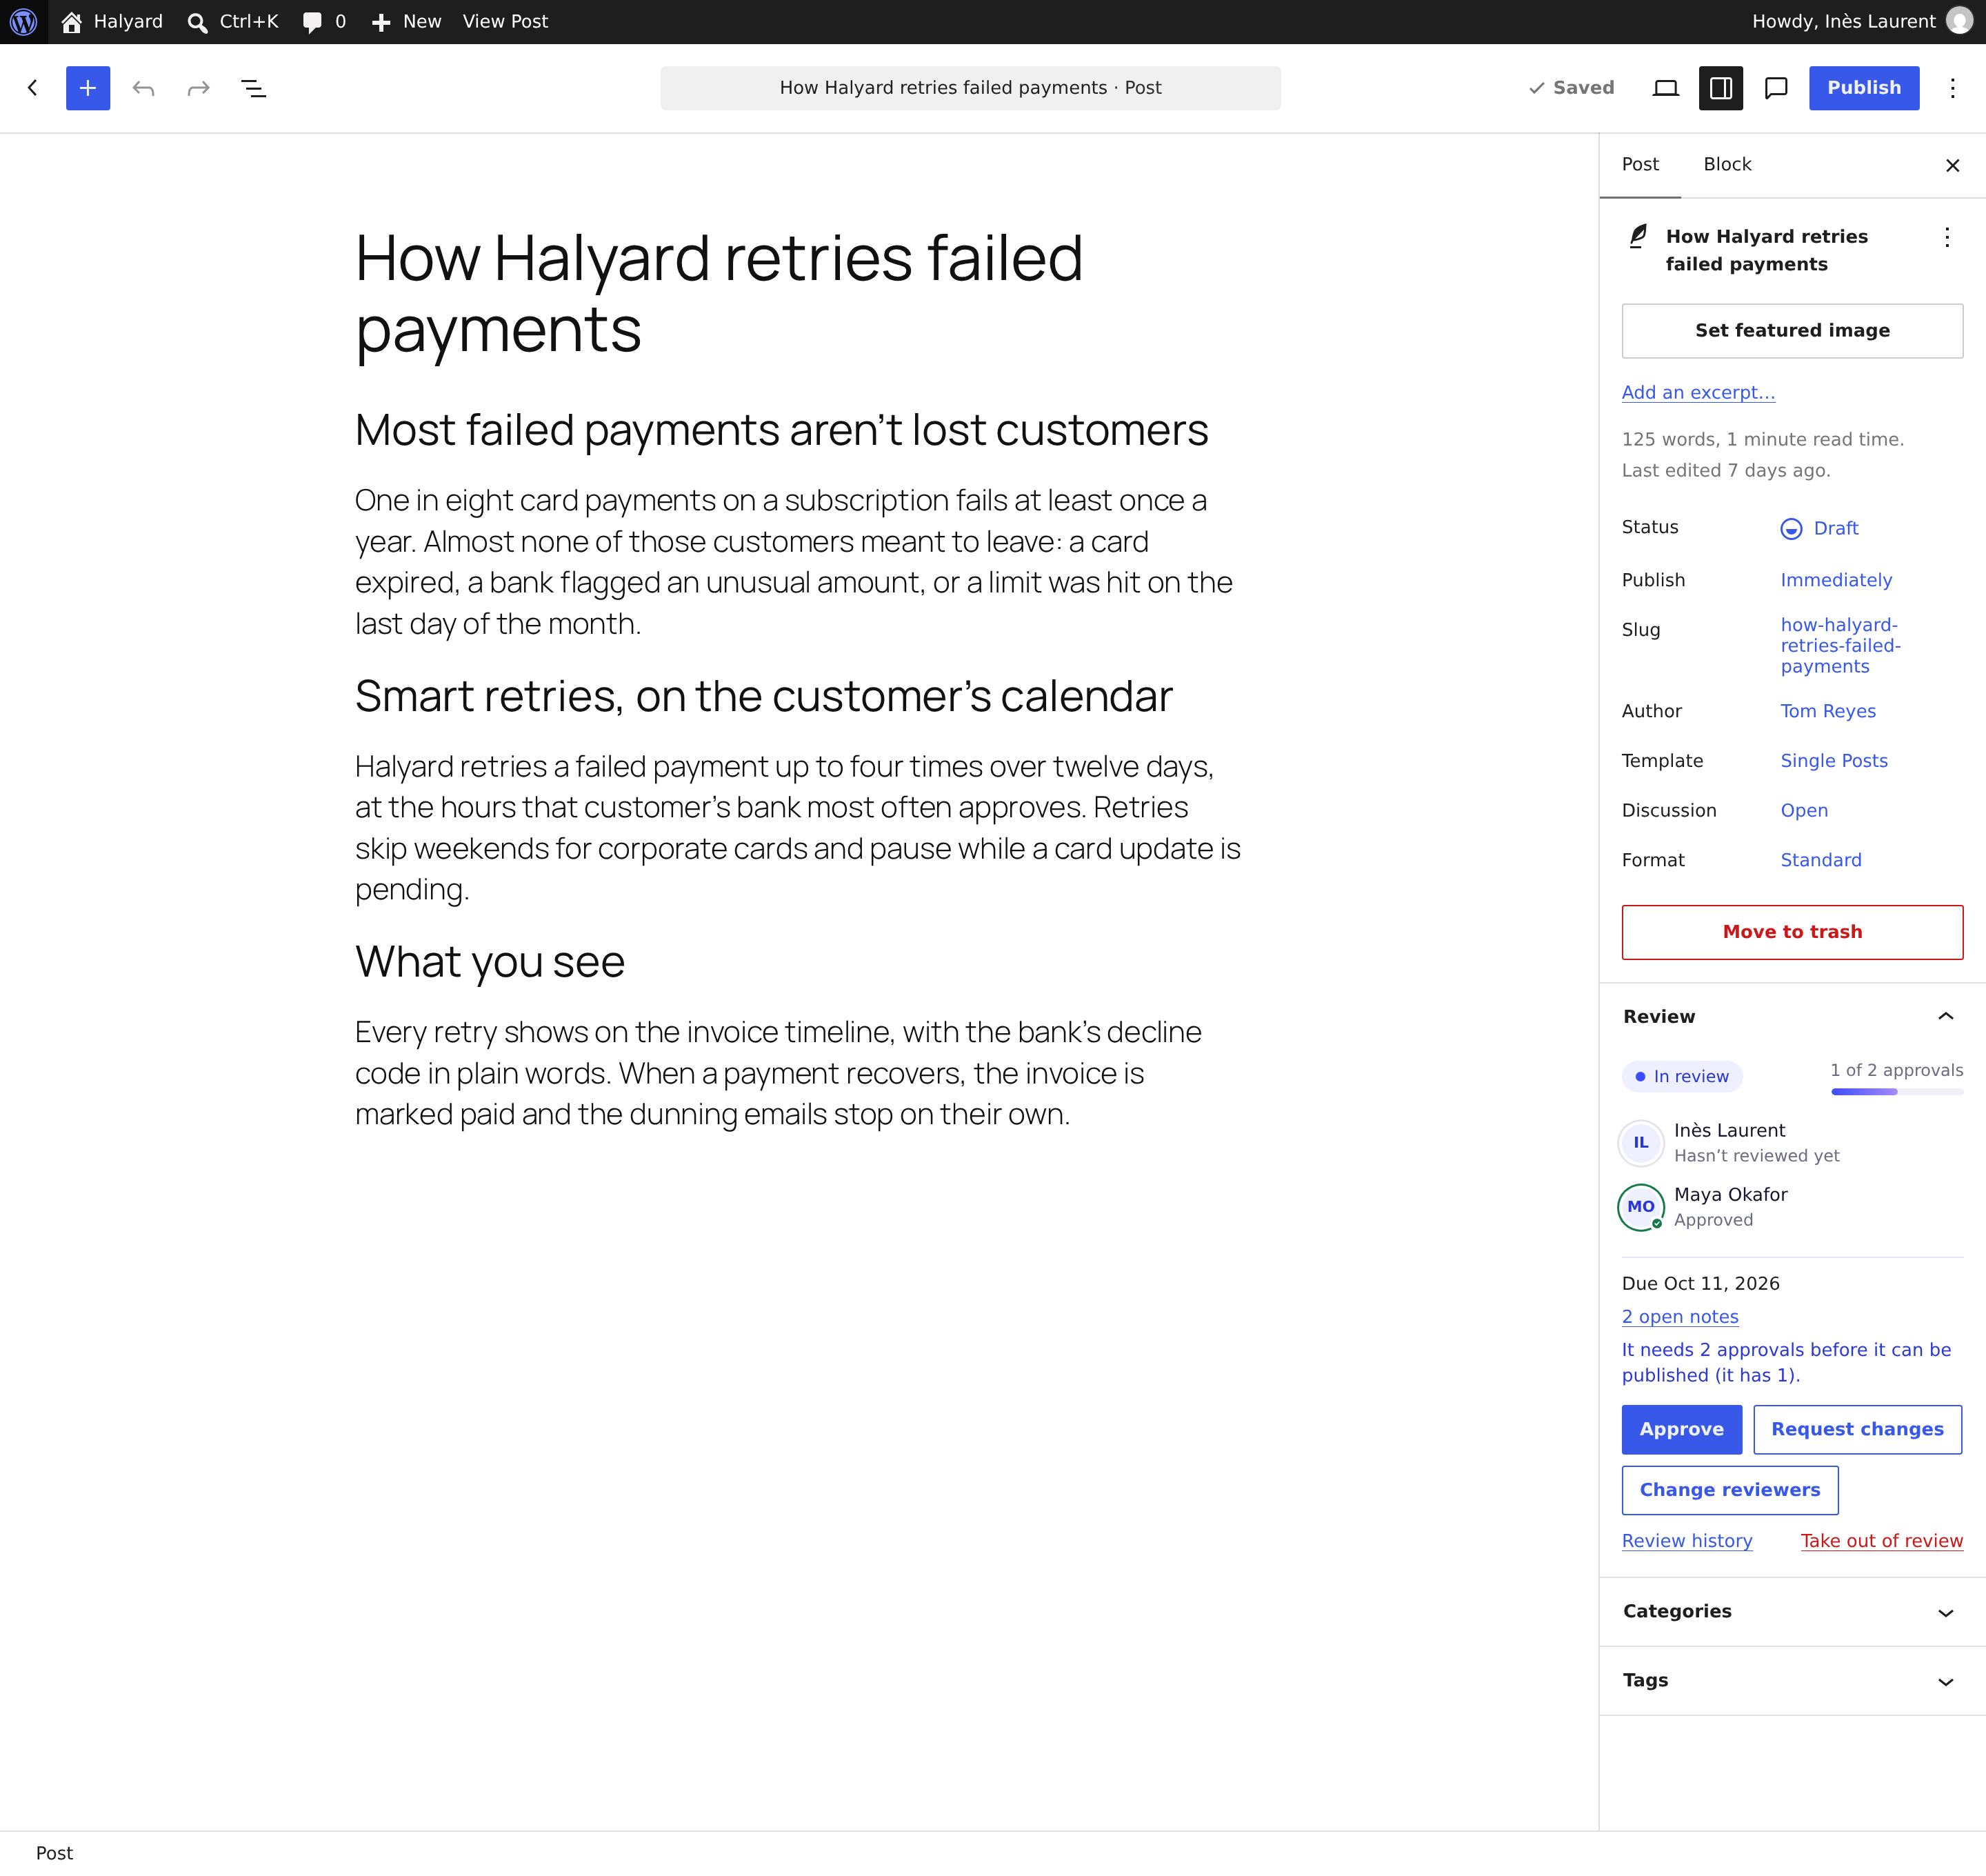Open post actions three-dot menu

point(1946,237)
